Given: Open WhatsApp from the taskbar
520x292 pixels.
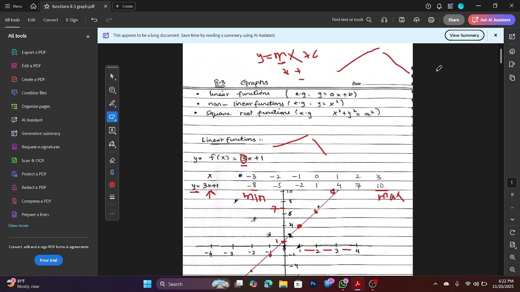Looking at the screenshot, I should pos(343,284).
